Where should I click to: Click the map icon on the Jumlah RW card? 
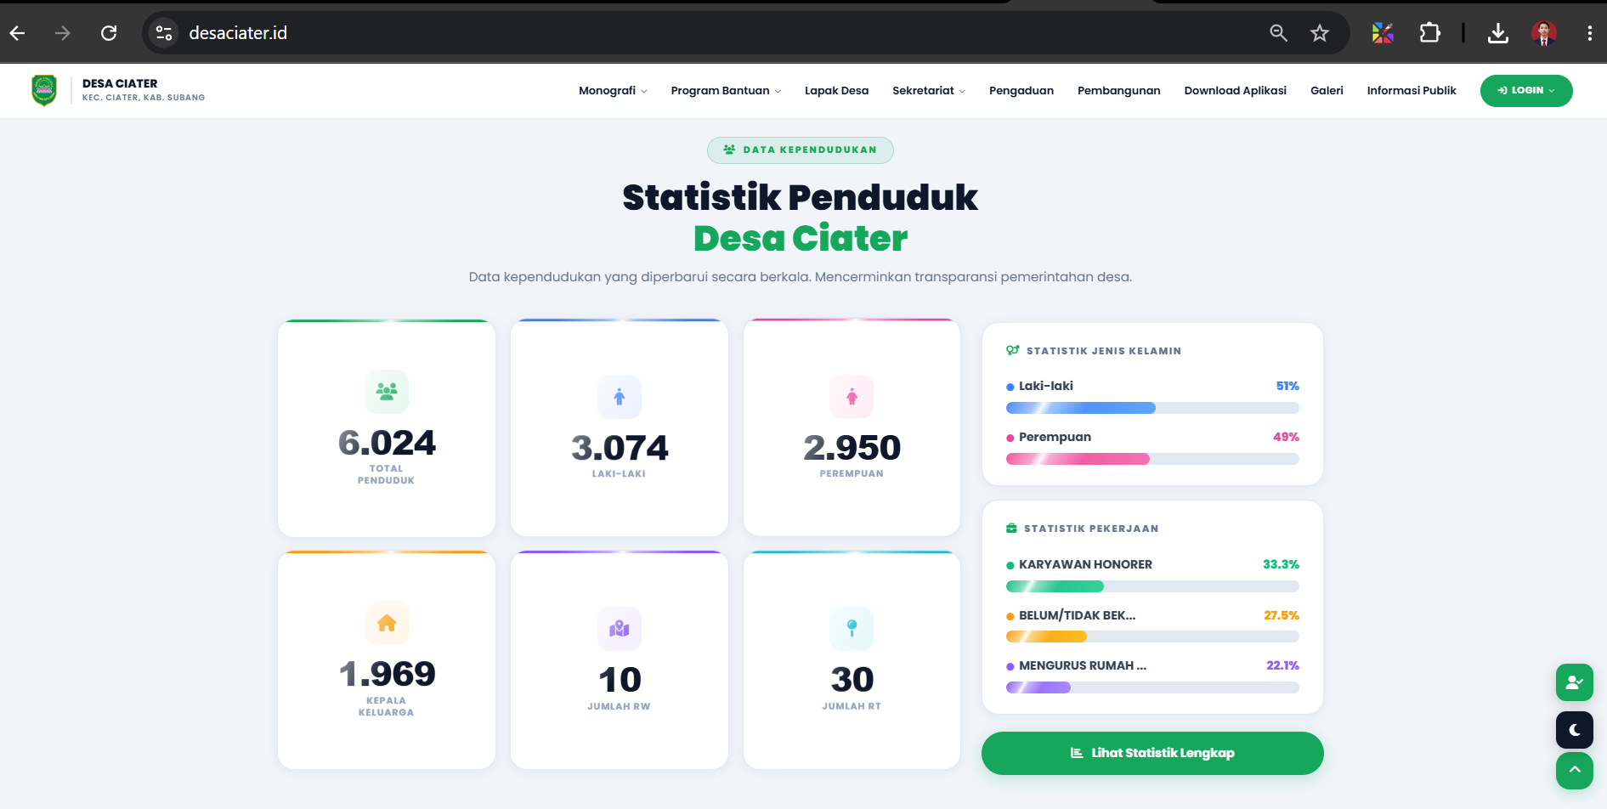pyautogui.click(x=620, y=629)
